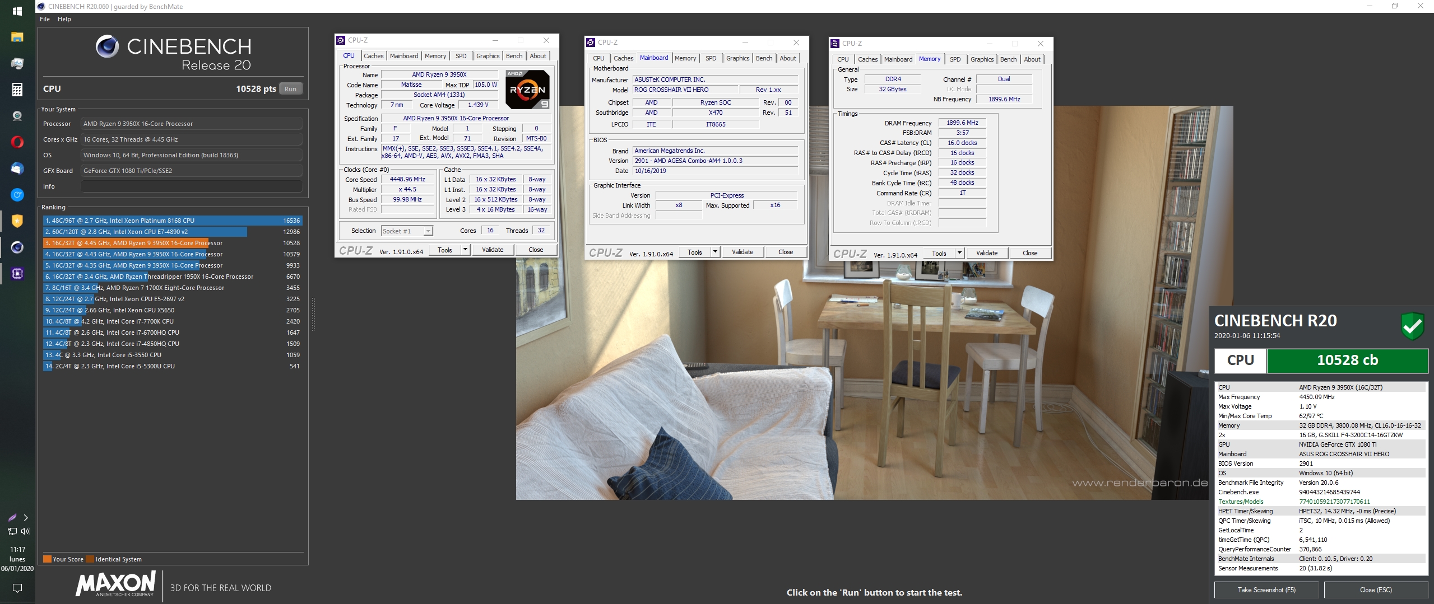Open CPU tab in CPU-Z Memory window
The height and width of the screenshot is (604, 1434).
click(843, 59)
